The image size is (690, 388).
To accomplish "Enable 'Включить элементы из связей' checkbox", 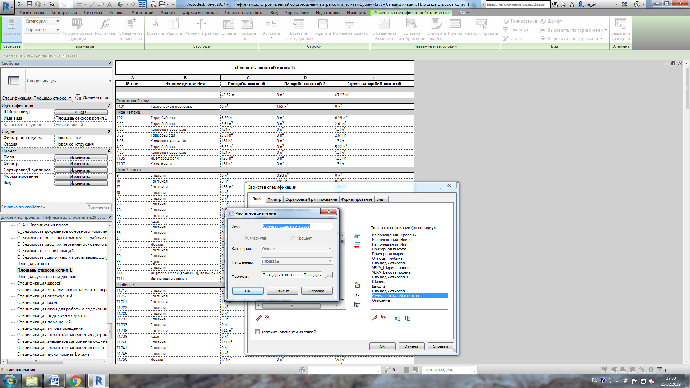I will tap(257, 332).
